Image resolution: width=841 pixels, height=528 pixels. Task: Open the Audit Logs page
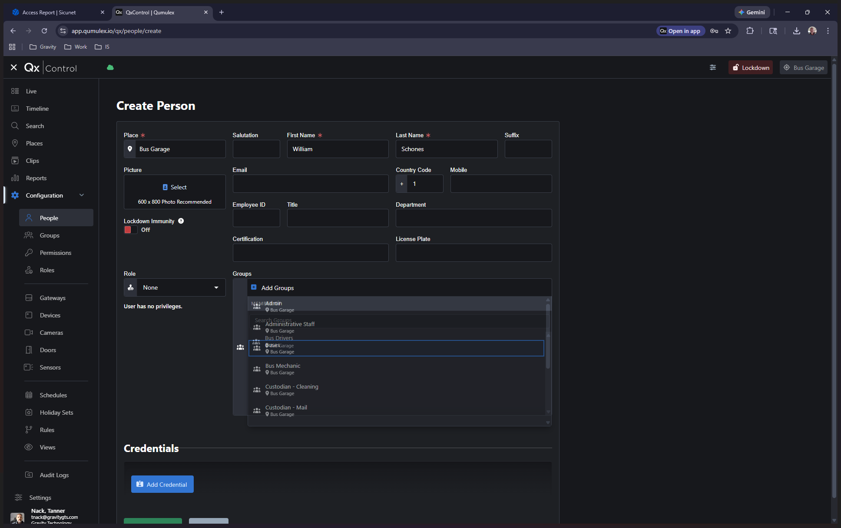pos(54,475)
